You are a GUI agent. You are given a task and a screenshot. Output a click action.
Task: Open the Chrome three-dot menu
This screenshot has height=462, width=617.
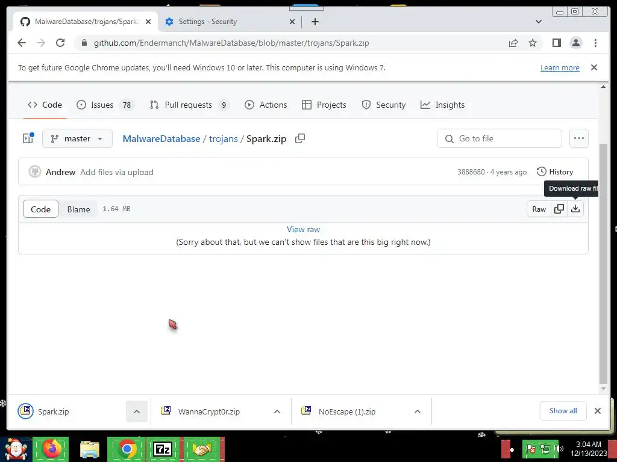tap(595, 43)
